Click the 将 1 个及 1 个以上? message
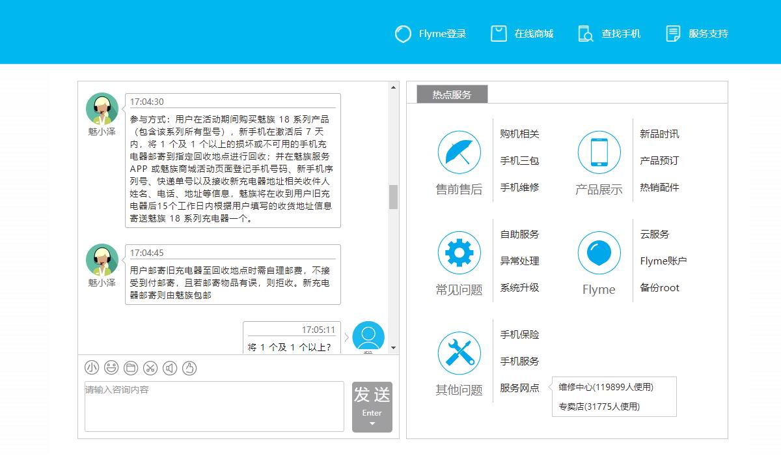The width and height of the screenshot is (781, 456). click(290, 347)
